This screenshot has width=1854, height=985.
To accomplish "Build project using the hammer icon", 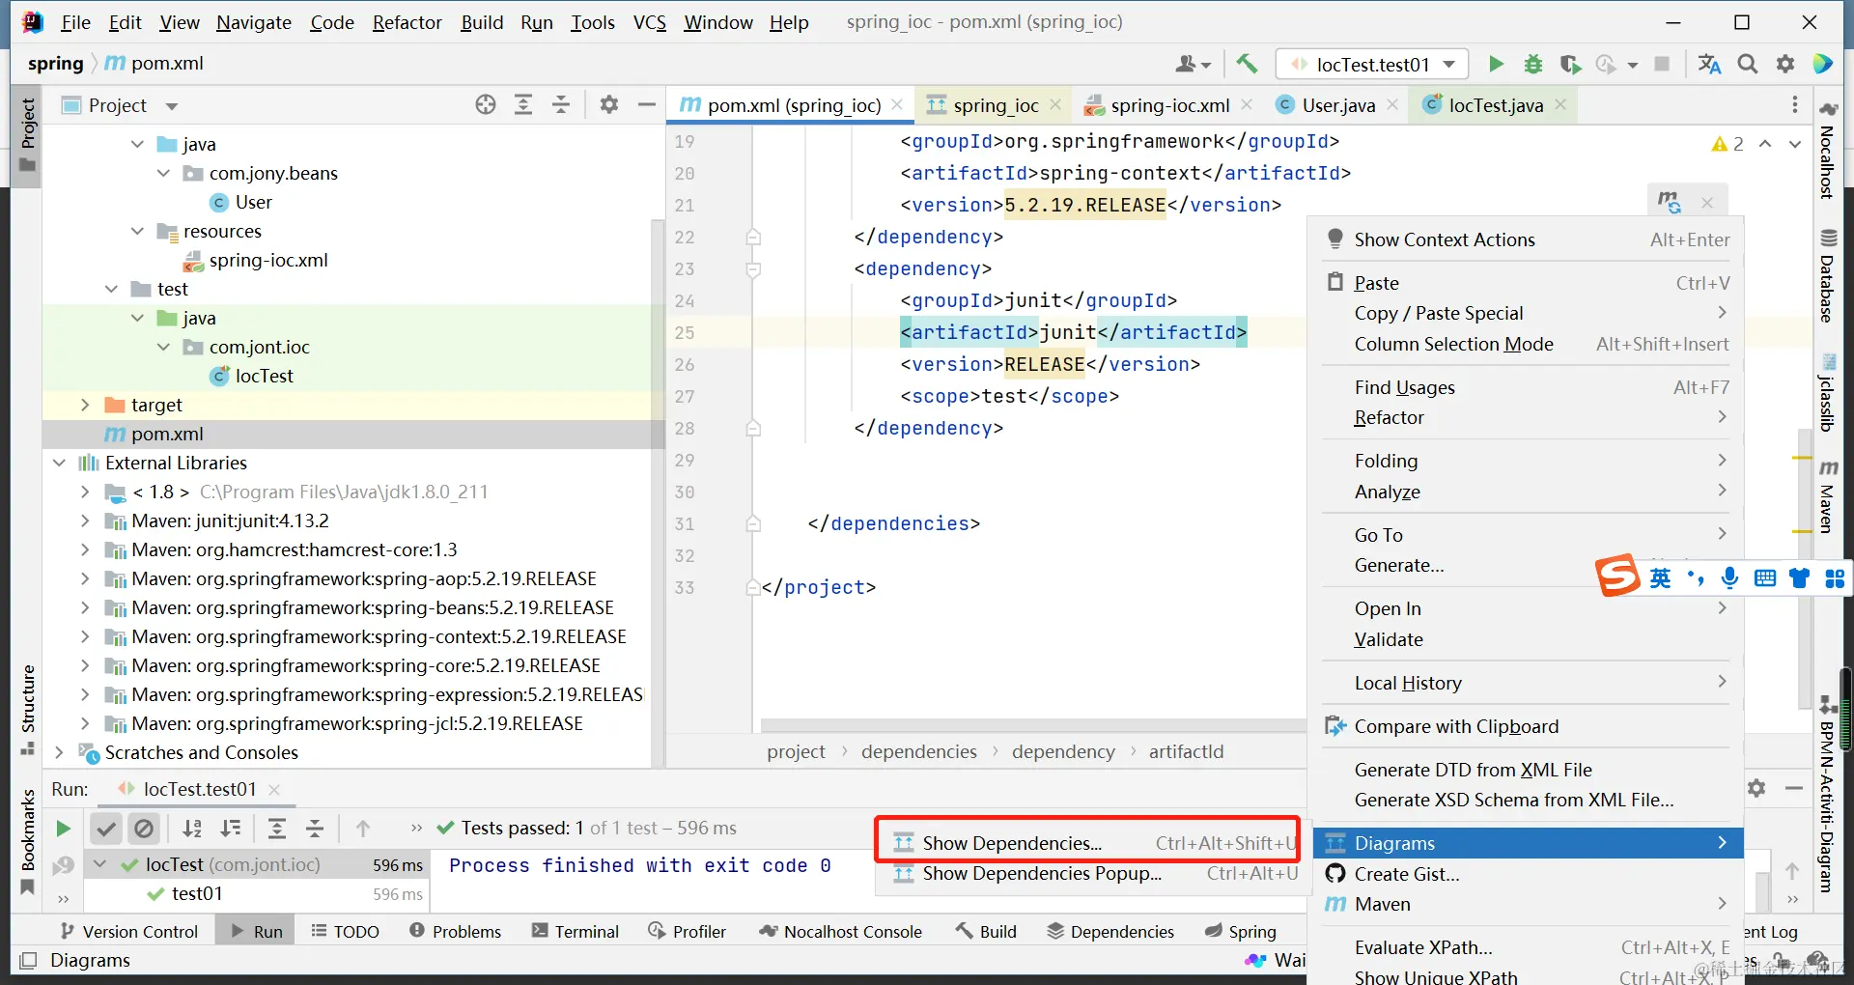I will click(x=1247, y=65).
